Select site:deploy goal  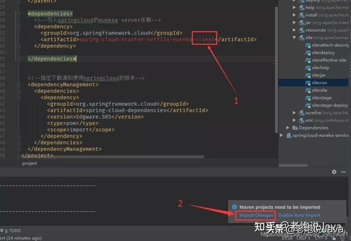[323, 53]
